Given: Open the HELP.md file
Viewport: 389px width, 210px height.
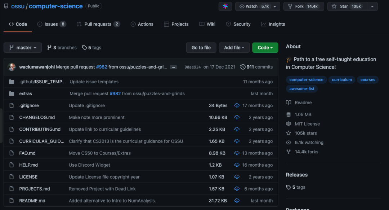Looking at the screenshot, I should coord(28,165).
